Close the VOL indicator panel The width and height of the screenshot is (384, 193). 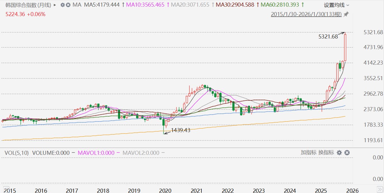coord(347,153)
